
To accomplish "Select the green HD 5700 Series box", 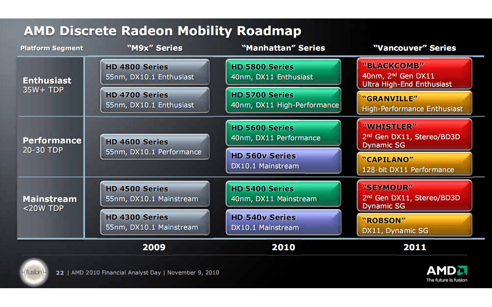I will tap(283, 100).
